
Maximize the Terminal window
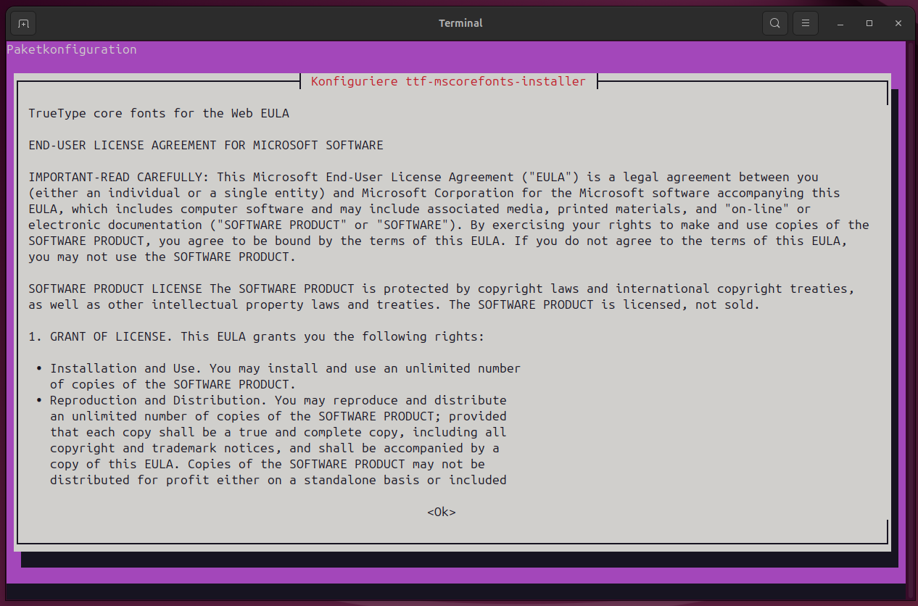pyautogui.click(x=869, y=23)
